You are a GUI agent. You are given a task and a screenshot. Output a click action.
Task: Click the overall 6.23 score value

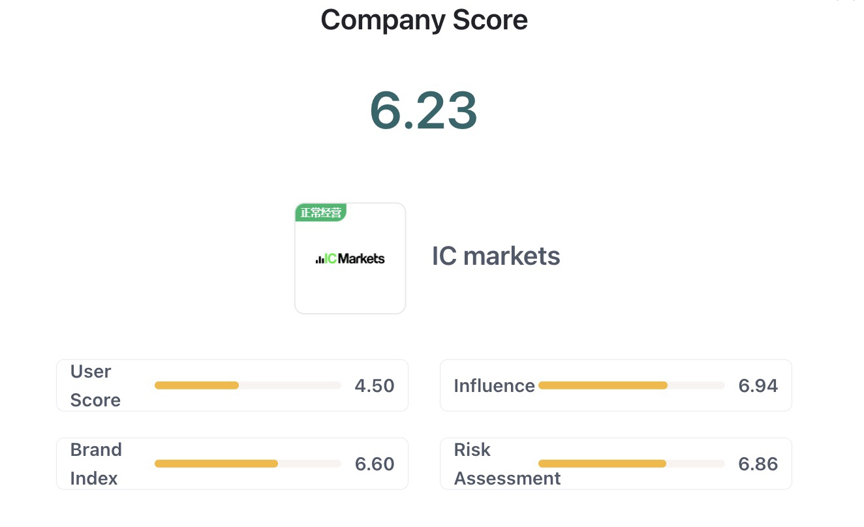424,110
